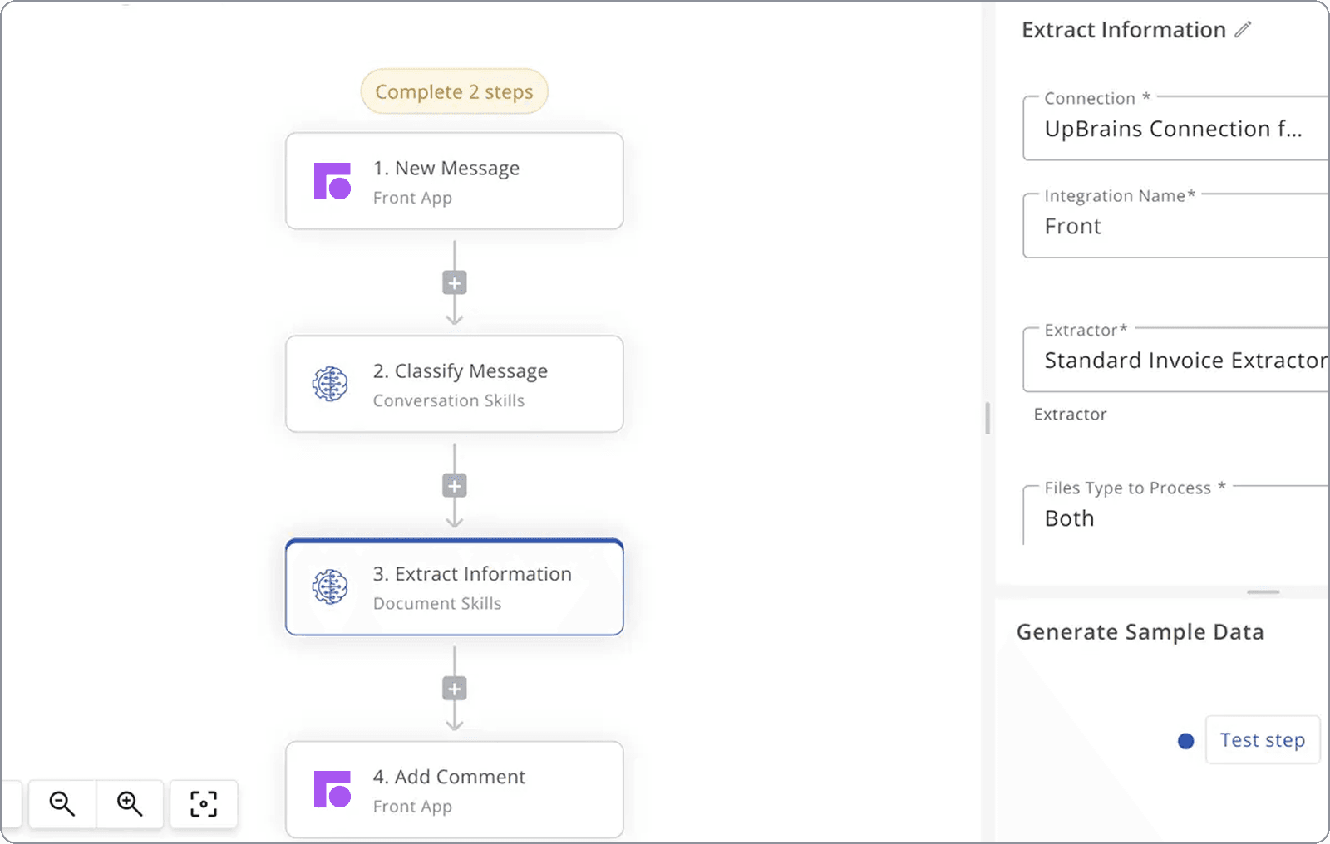
Task: Select the 1. New Message step card
Action: (x=454, y=181)
